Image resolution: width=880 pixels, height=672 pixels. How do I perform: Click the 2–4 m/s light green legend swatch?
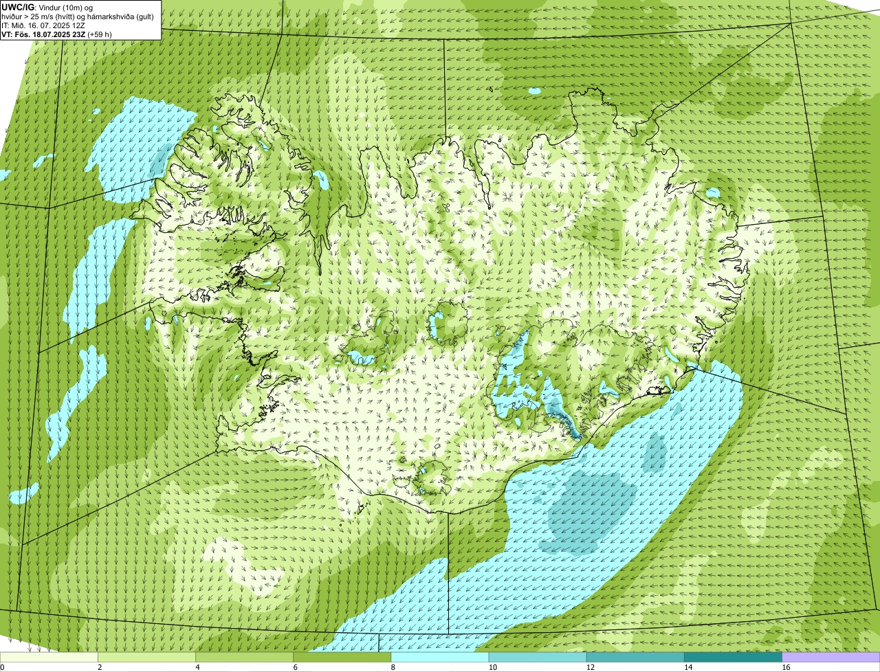147,658
